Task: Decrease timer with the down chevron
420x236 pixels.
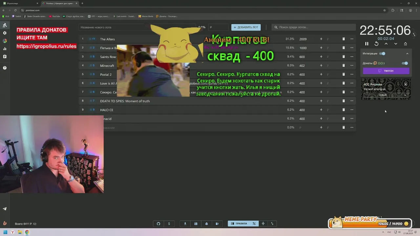Action: [396, 44]
